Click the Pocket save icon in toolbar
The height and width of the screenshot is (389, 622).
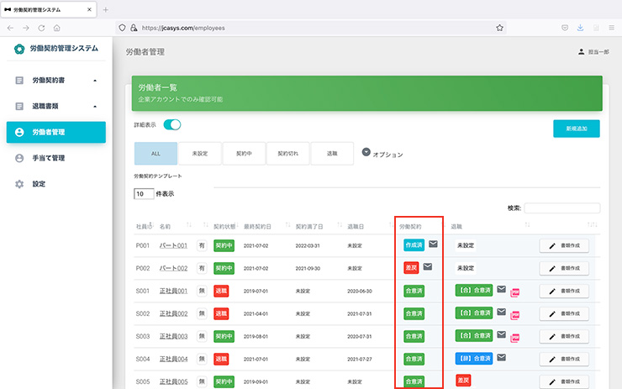(565, 28)
